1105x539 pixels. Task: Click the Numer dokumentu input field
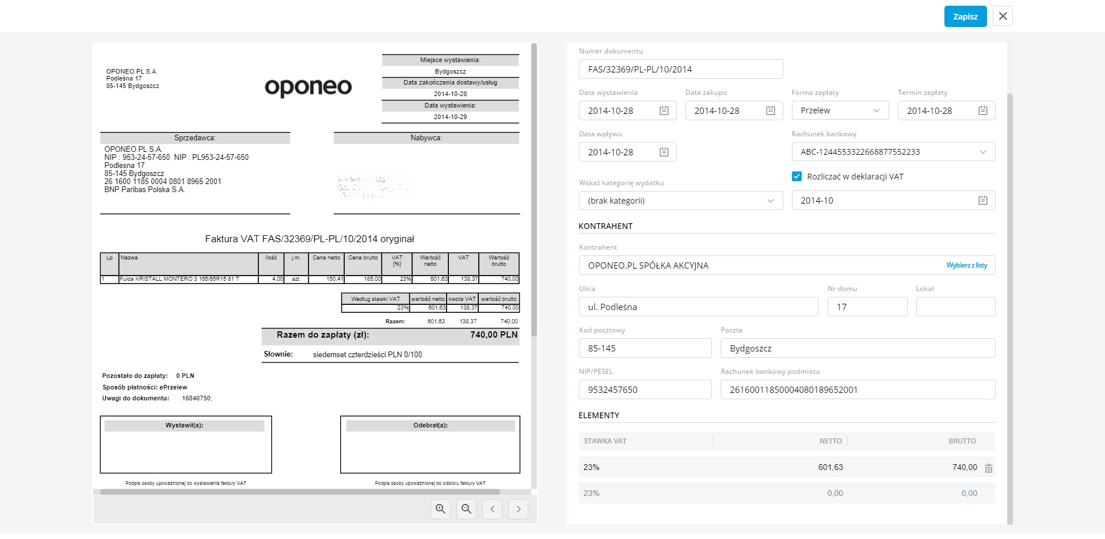(680, 69)
